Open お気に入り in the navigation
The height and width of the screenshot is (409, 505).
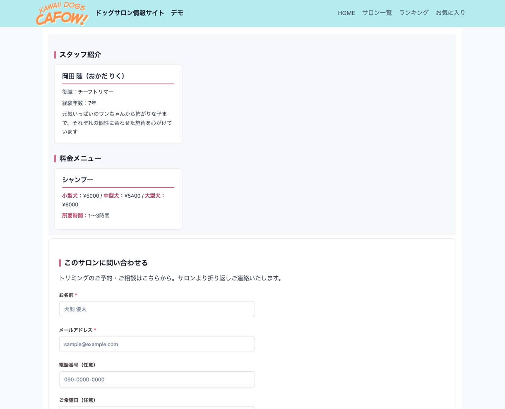[x=450, y=13]
